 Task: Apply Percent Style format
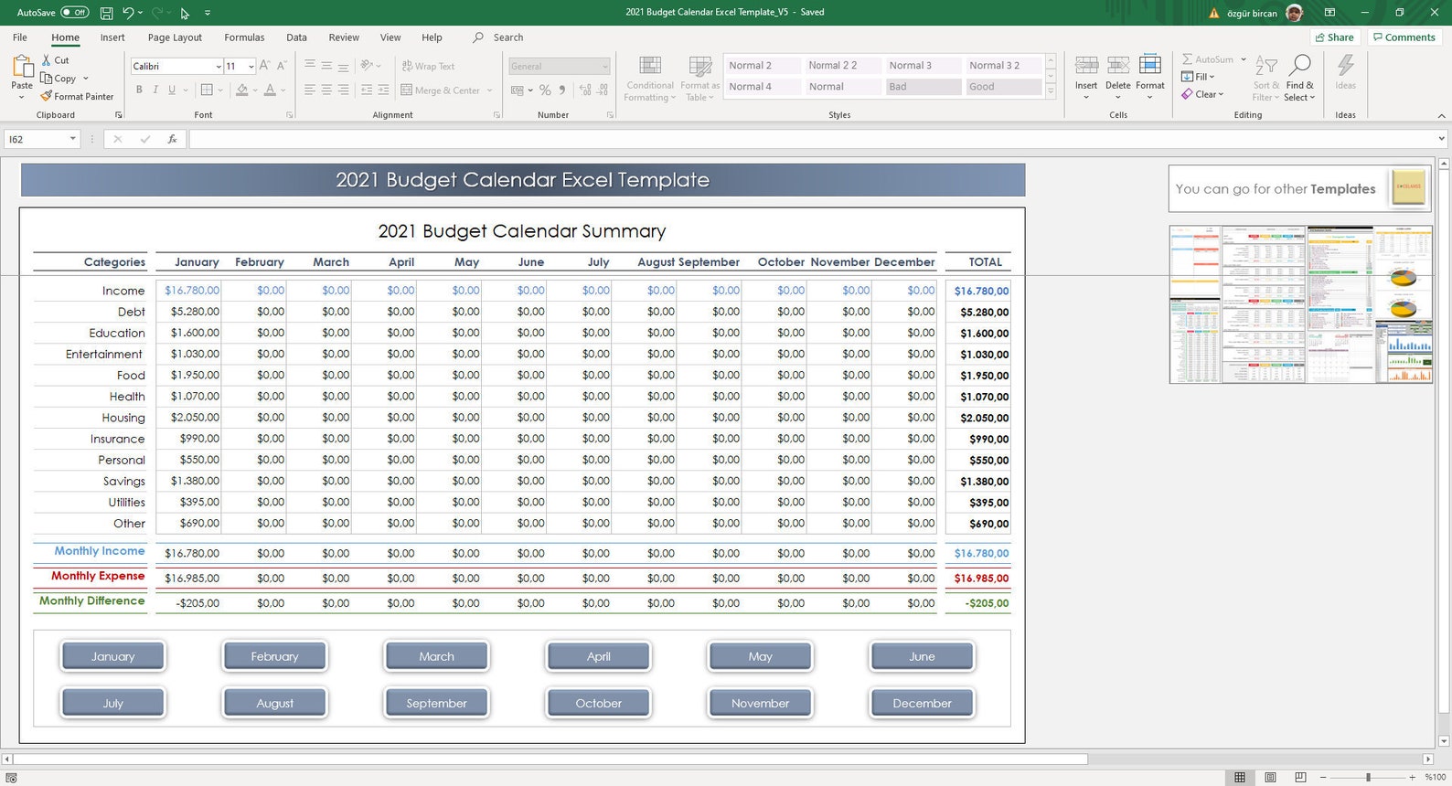coord(545,90)
